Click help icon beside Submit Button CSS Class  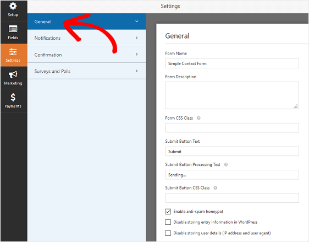point(216,188)
